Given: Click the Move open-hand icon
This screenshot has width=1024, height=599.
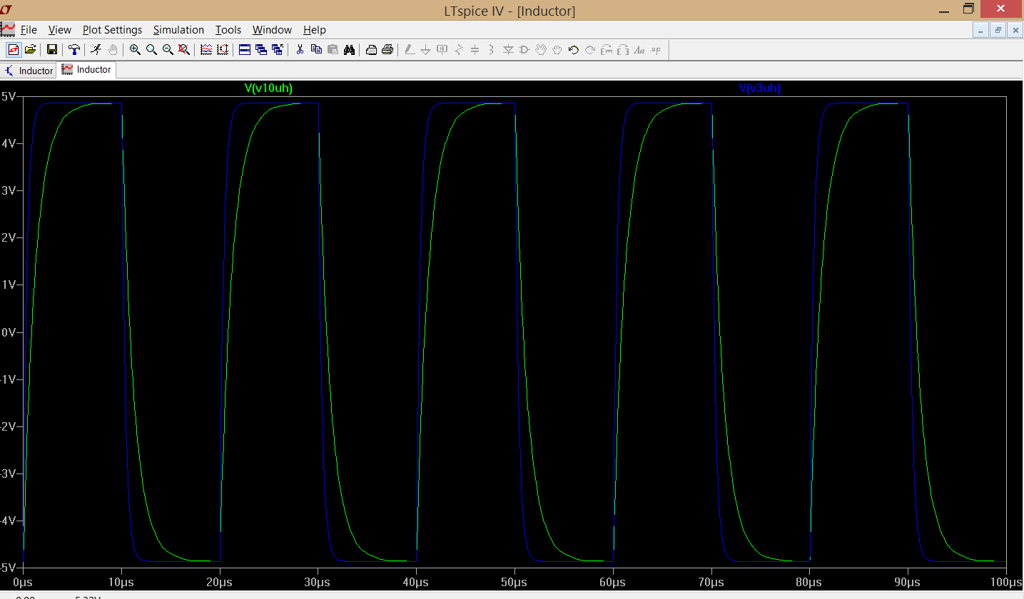Looking at the screenshot, I should point(541,49).
